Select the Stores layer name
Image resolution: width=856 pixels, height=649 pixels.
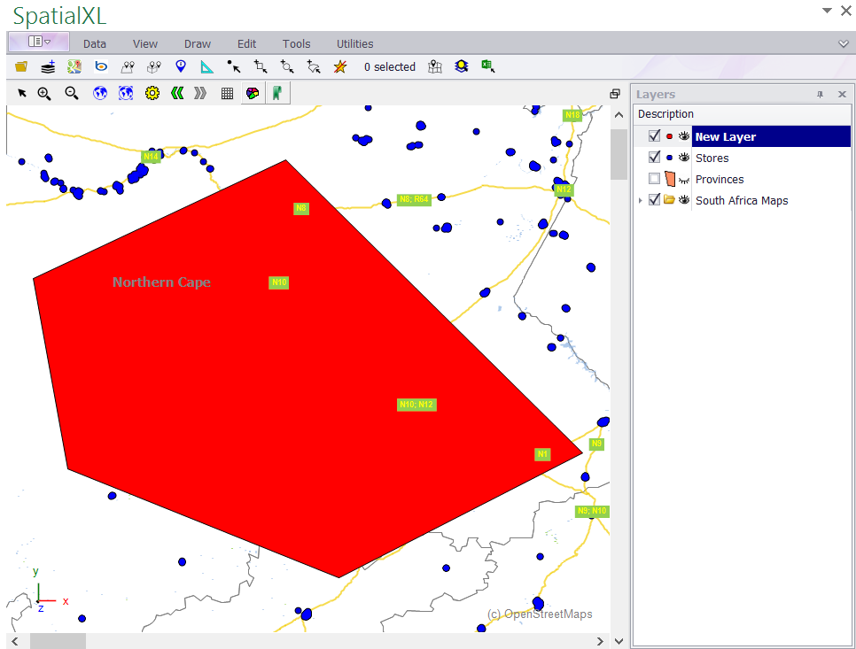click(x=712, y=158)
